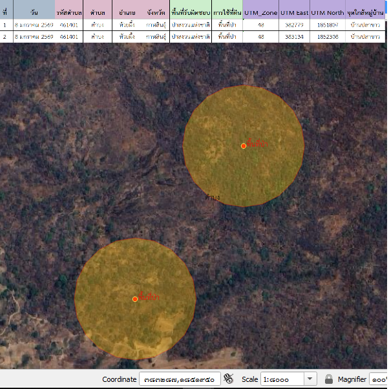Click the UTM East column header
Image resolution: width=389 pixels, height=389 pixels.
pos(295,13)
